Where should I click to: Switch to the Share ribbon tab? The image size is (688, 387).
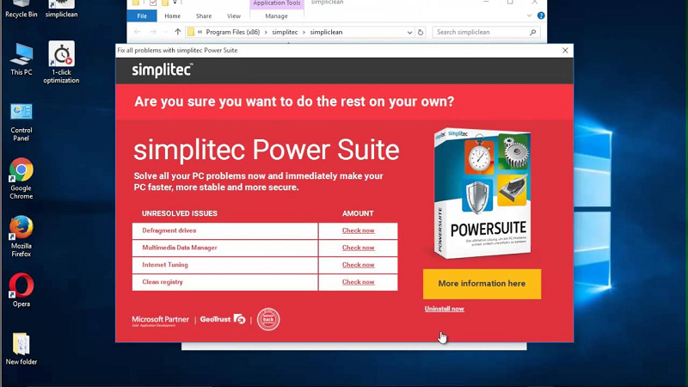[204, 15]
